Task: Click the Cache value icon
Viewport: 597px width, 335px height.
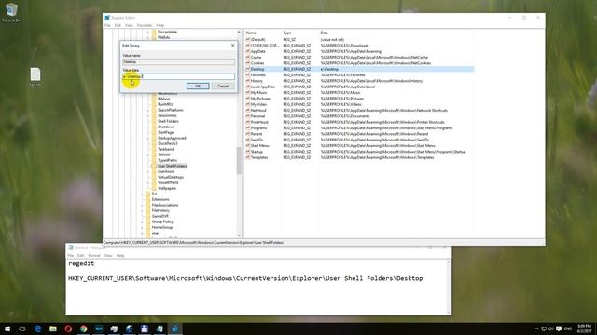Action: pos(248,58)
